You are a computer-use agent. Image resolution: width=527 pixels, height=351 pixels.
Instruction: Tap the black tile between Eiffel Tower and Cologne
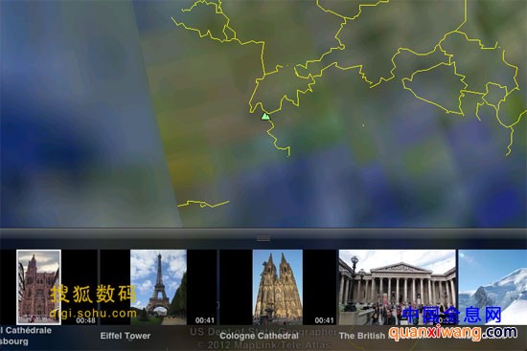236,287
